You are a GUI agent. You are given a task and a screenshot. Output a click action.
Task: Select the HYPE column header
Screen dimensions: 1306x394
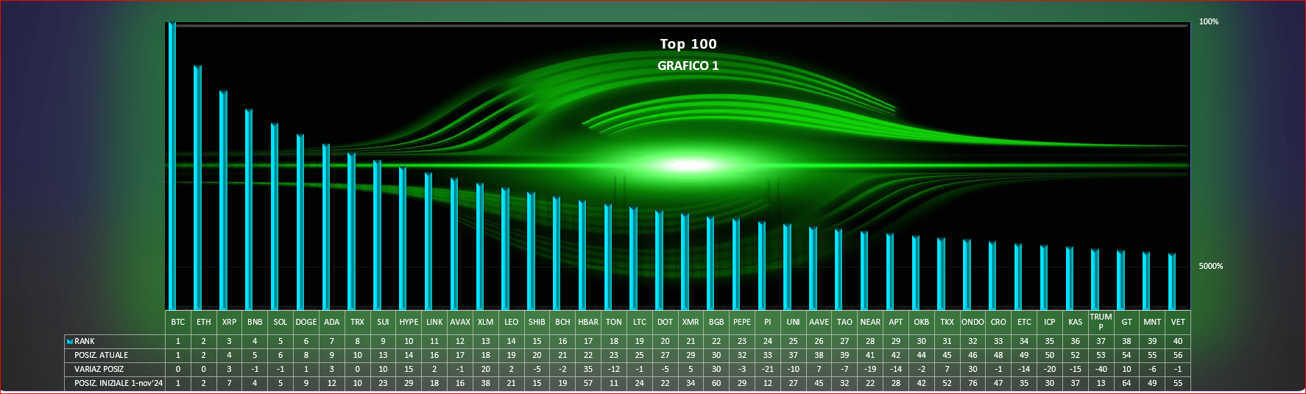coord(409,323)
